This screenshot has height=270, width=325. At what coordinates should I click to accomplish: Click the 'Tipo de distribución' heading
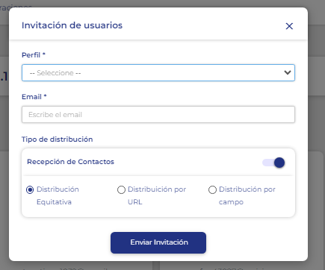point(58,139)
